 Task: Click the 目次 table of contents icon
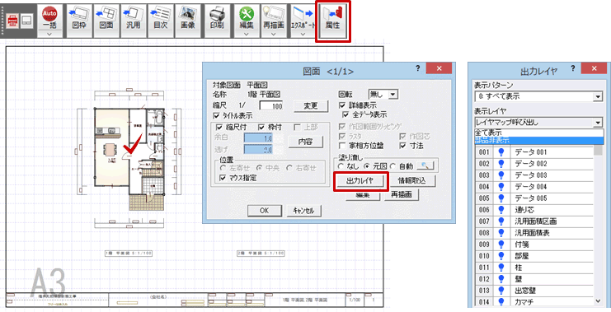pos(160,18)
